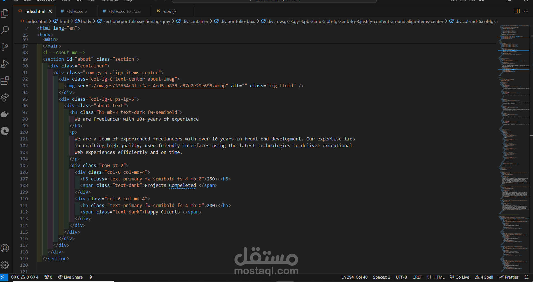Close the index.html tab

(50, 11)
